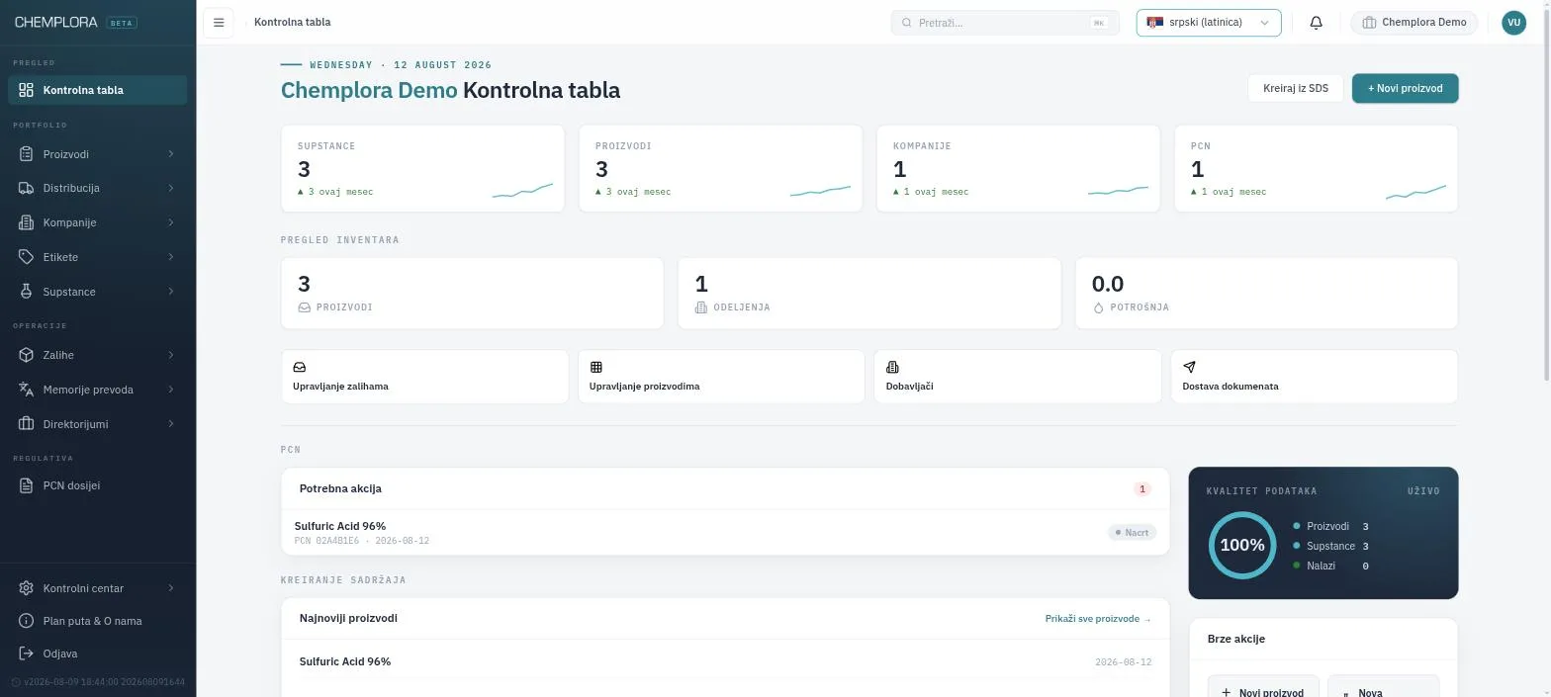Viewport: 1551px width, 697px height.
Task: Click the Memorije prevoda translate icon
Action: (x=27, y=390)
